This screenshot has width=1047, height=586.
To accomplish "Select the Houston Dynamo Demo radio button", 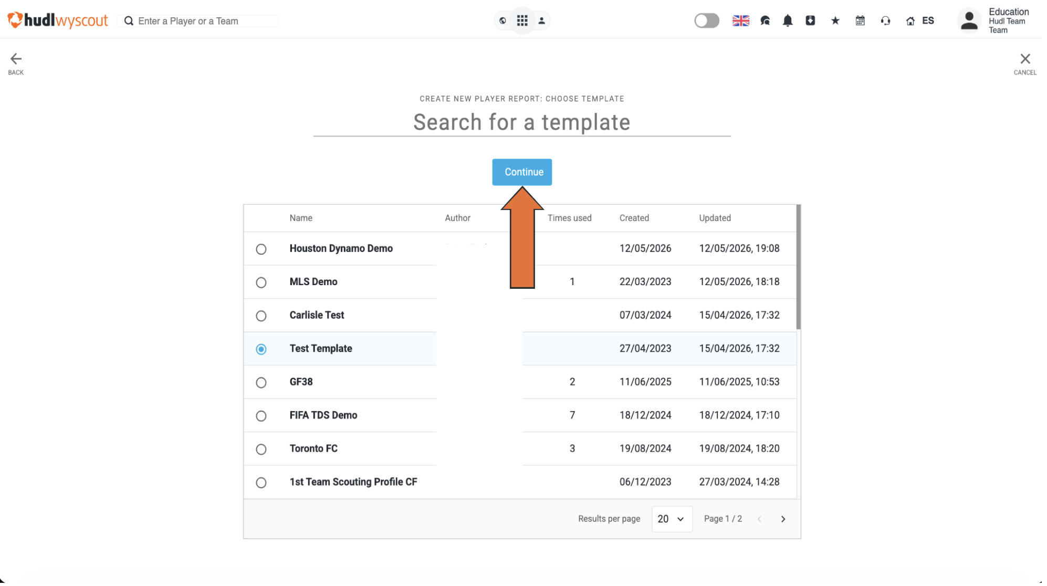I will pyautogui.click(x=261, y=249).
